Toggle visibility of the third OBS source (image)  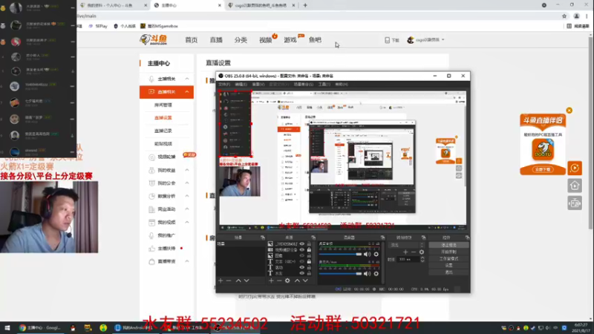click(x=302, y=255)
